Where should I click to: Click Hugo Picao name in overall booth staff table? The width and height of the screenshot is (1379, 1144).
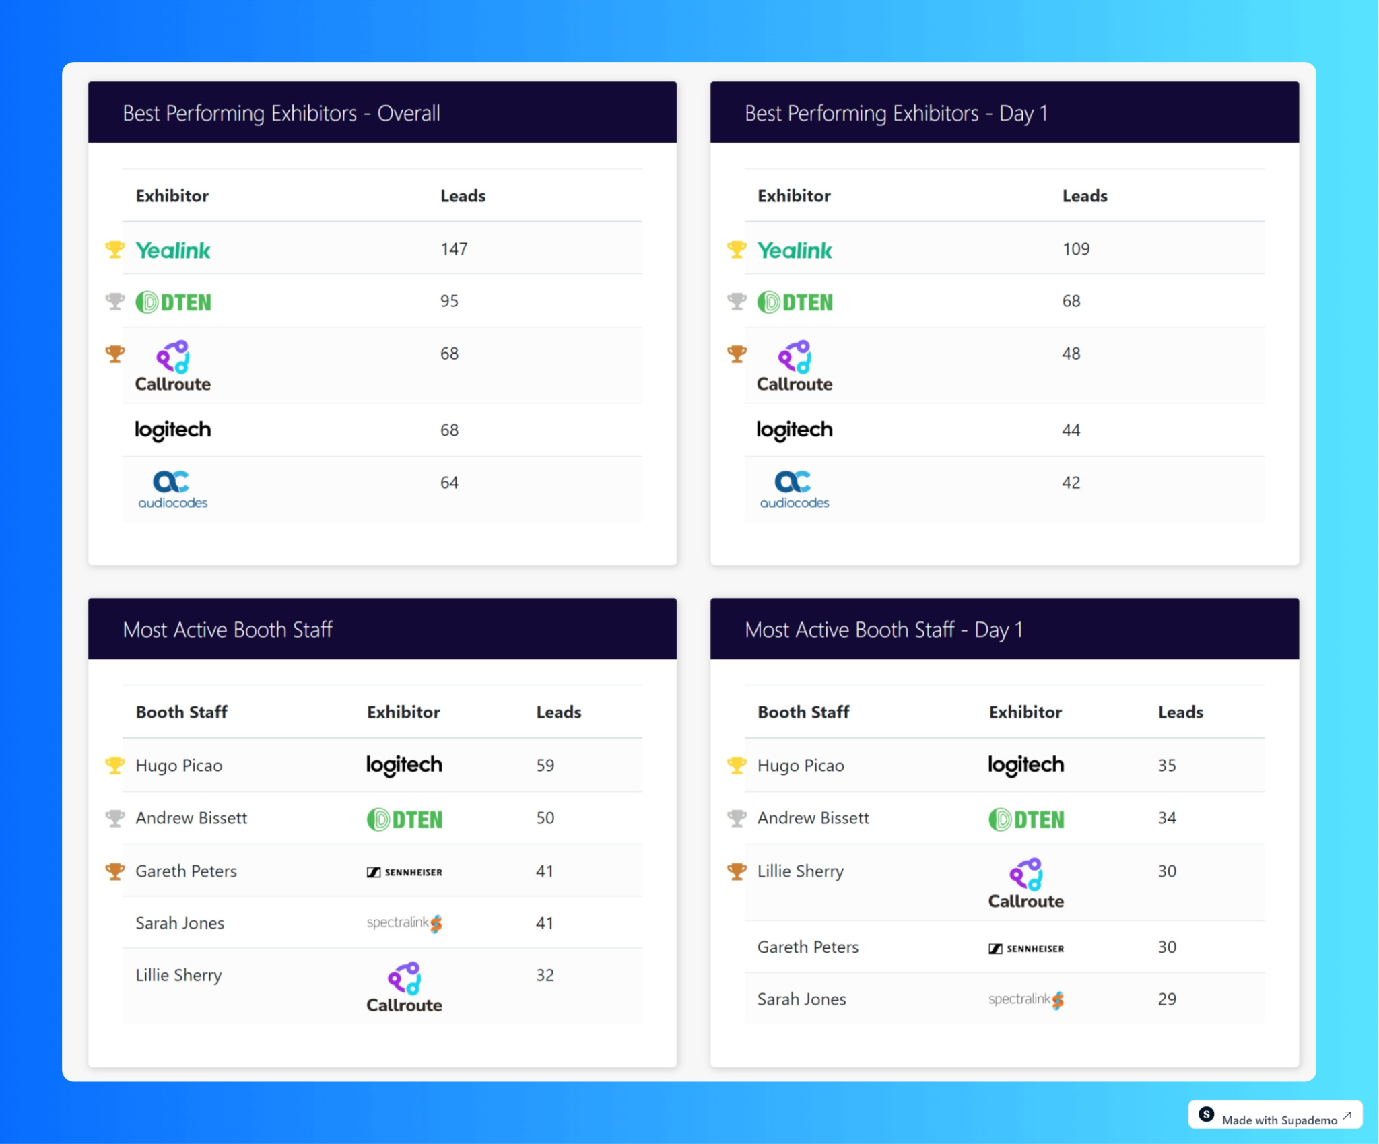click(x=179, y=766)
